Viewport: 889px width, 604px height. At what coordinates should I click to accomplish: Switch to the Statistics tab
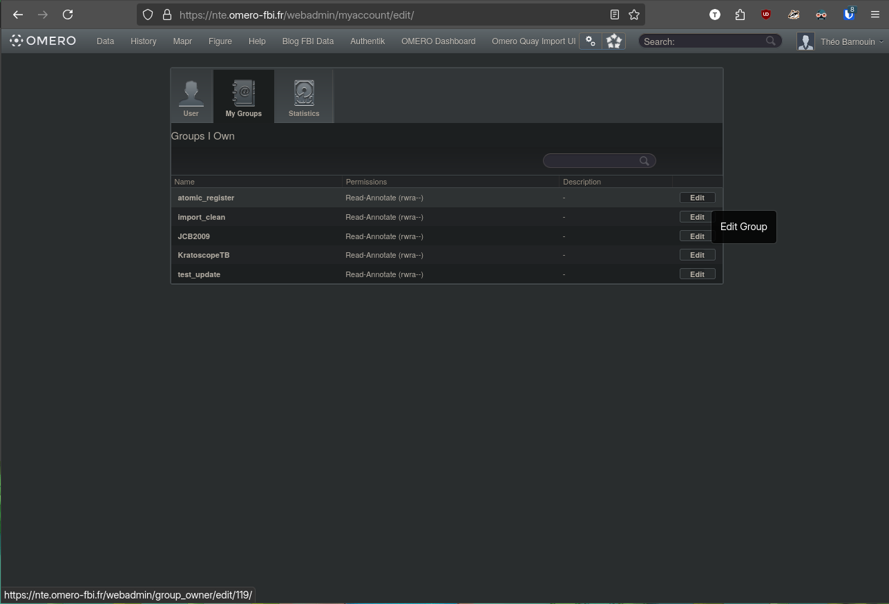pyautogui.click(x=304, y=97)
